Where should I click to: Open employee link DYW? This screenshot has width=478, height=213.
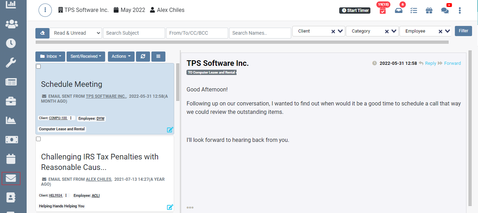(101, 119)
